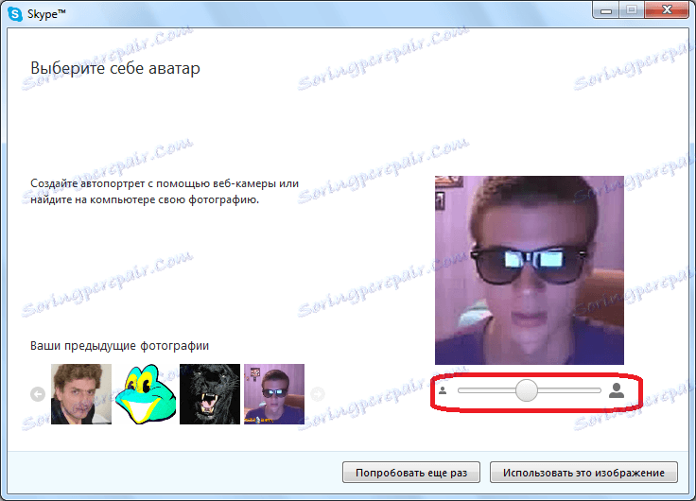Click the "Попробовать еще раз" button
Screen dimensions: 696x501
tap(411, 473)
